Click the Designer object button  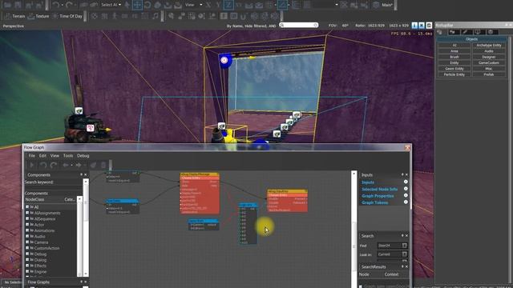click(x=489, y=57)
